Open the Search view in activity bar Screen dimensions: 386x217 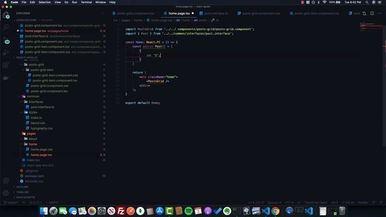click(x=6, y=27)
